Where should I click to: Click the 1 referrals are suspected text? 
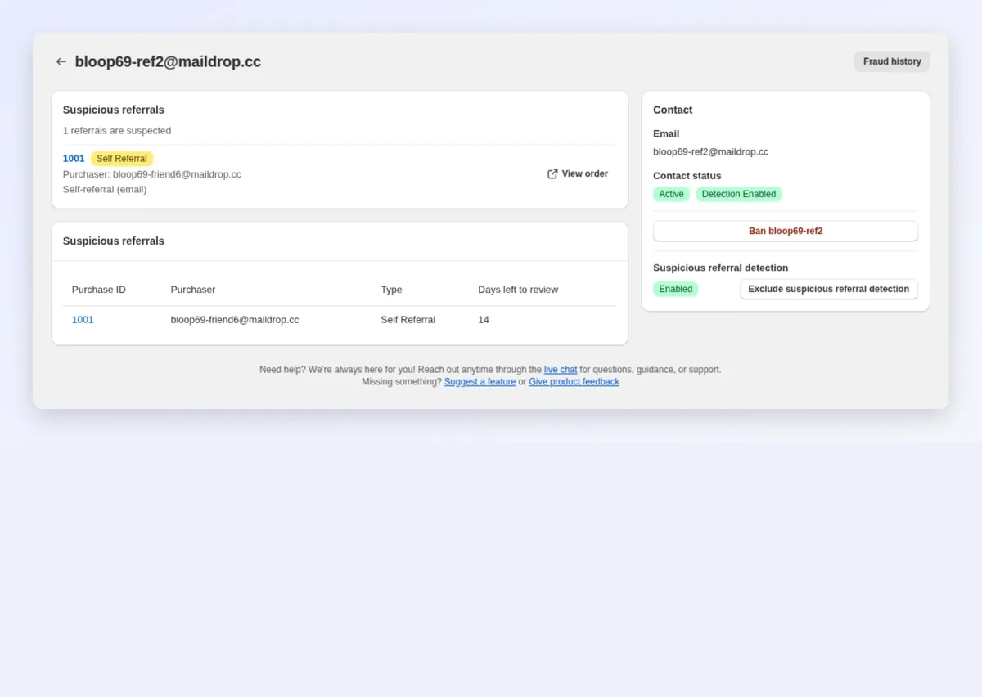(x=117, y=131)
